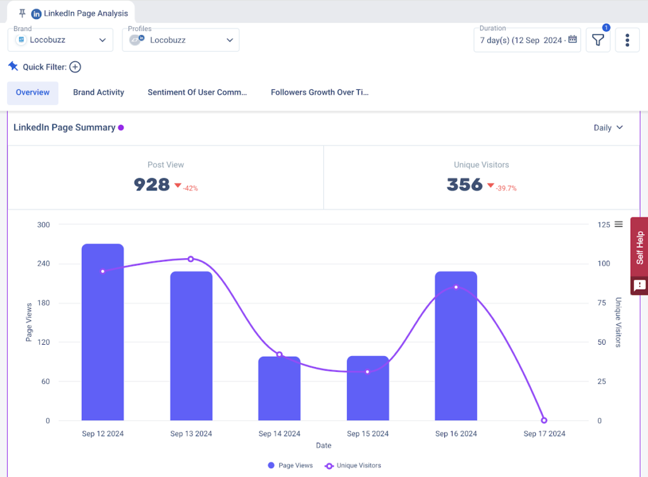Viewport: 648px width, 477px height.
Task: Switch to the Brand Activity tab
Action: tap(98, 92)
